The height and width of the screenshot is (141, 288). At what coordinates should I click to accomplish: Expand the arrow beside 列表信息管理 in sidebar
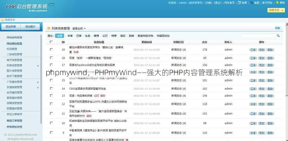pyautogui.click(x=38, y=66)
